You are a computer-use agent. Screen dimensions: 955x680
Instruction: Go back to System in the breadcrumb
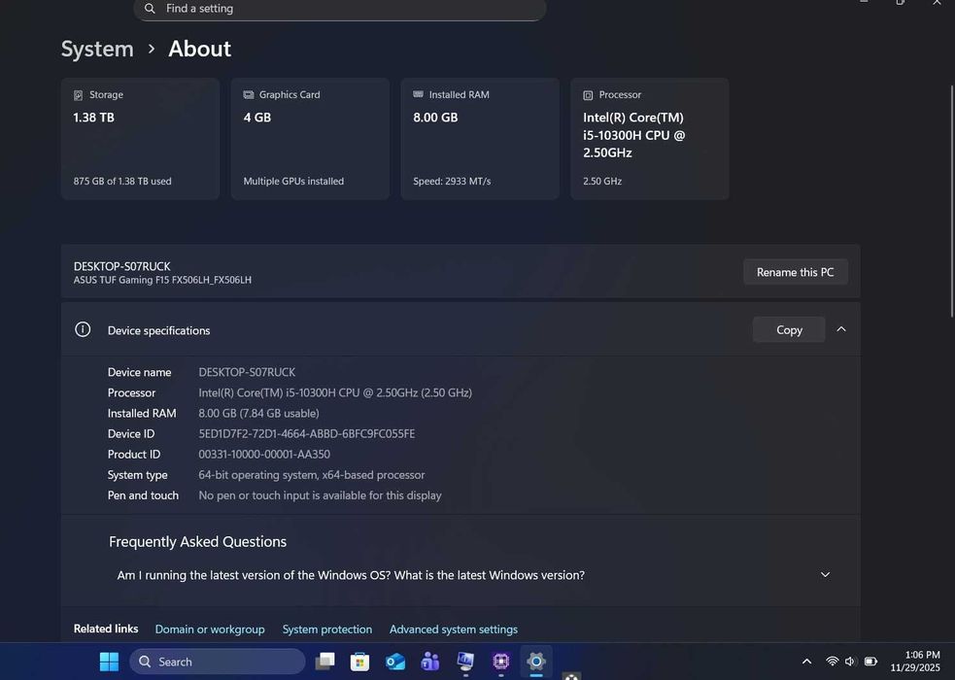[x=97, y=49]
